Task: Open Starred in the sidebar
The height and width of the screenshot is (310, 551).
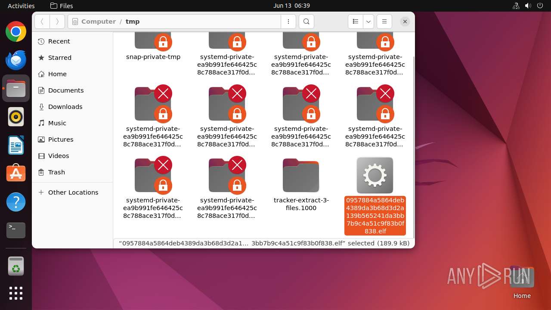Action: 72,58
